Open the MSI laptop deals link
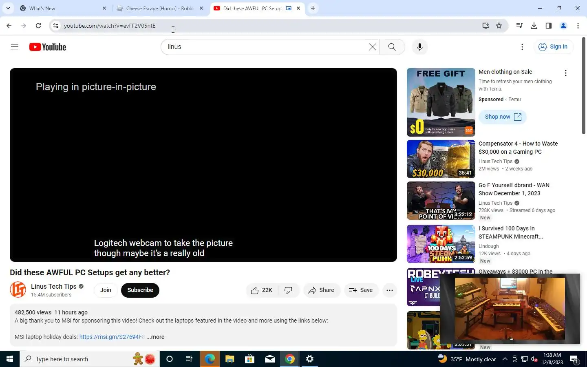587x367 pixels. 112,337
